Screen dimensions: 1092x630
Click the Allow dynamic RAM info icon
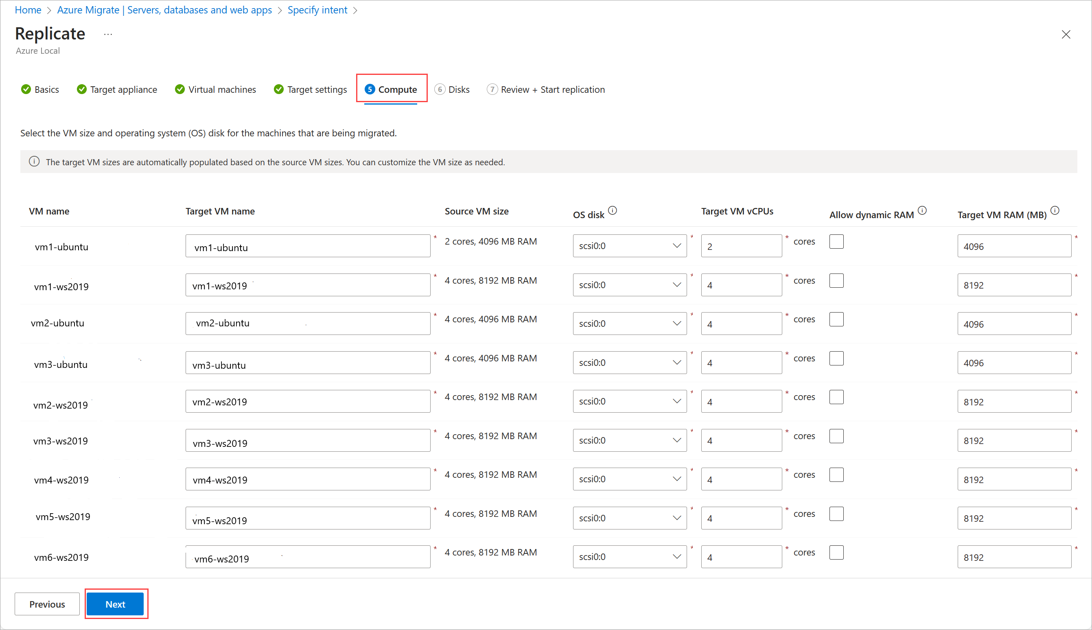922,211
